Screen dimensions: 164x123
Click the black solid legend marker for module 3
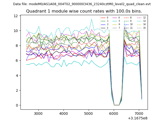(103, 28)
